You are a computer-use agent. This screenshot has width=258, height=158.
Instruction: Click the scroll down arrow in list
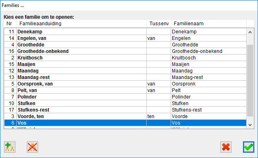pos(250,125)
